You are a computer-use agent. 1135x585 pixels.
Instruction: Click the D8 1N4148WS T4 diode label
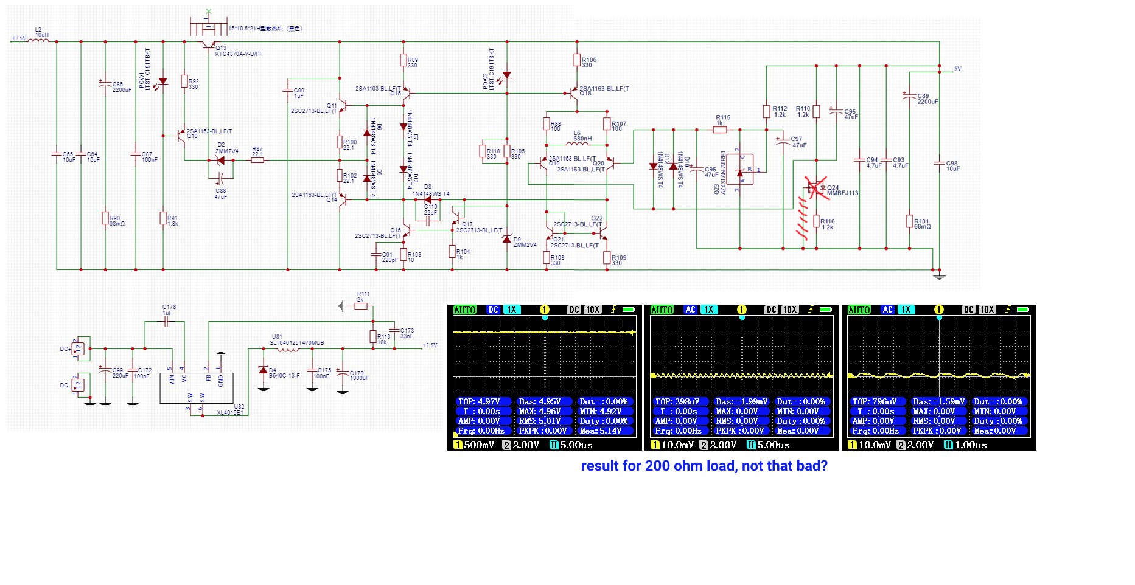tap(431, 190)
